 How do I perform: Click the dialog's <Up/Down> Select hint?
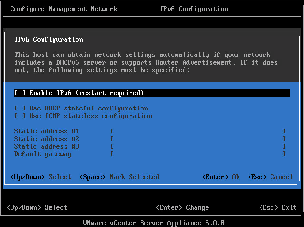pyautogui.click(x=41, y=177)
